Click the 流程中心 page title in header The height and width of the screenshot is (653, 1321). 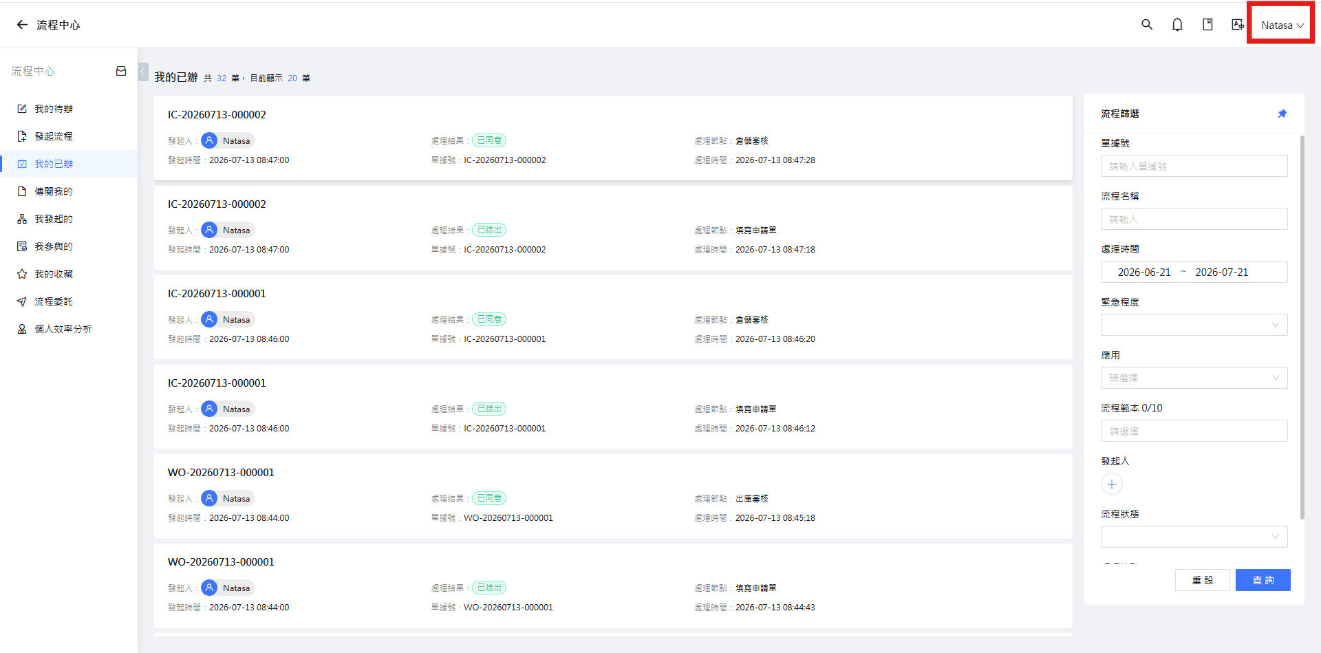[x=58, y=25]
